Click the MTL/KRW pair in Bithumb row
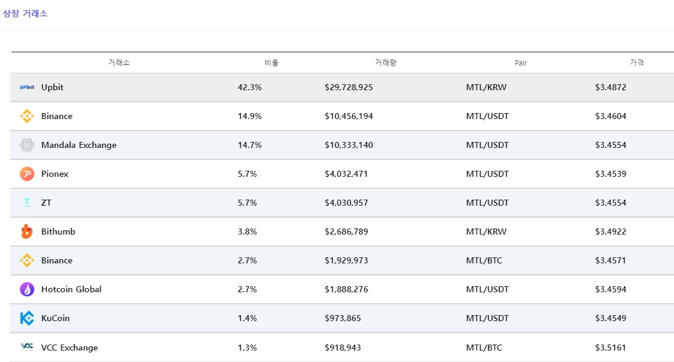The width and height of the screenshot is (674, 362). 486,232
